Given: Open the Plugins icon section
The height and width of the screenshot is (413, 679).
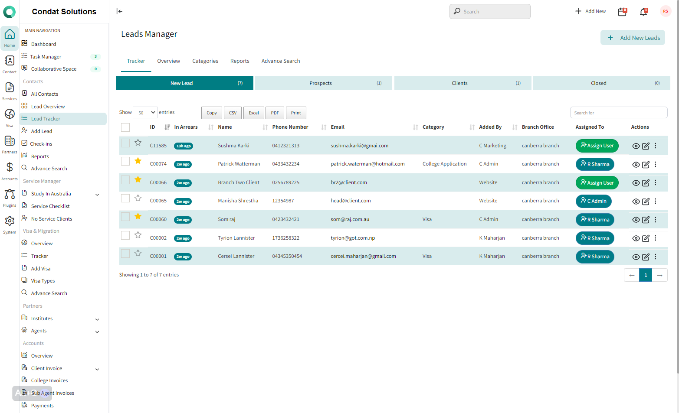Looking at the screenshot, I should click(10, 198).
